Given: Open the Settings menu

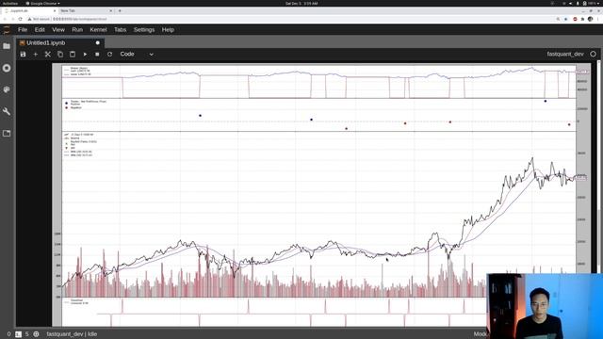Looking at the screenshot, I should [x=144, y=29].
